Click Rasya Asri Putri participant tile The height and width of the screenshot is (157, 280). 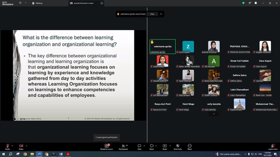(163, 104)
